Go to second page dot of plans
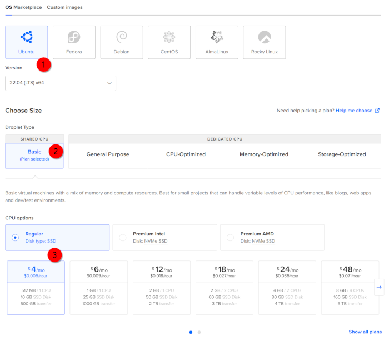This screenshot has height=341, width=389. click(x=200, y=332)
